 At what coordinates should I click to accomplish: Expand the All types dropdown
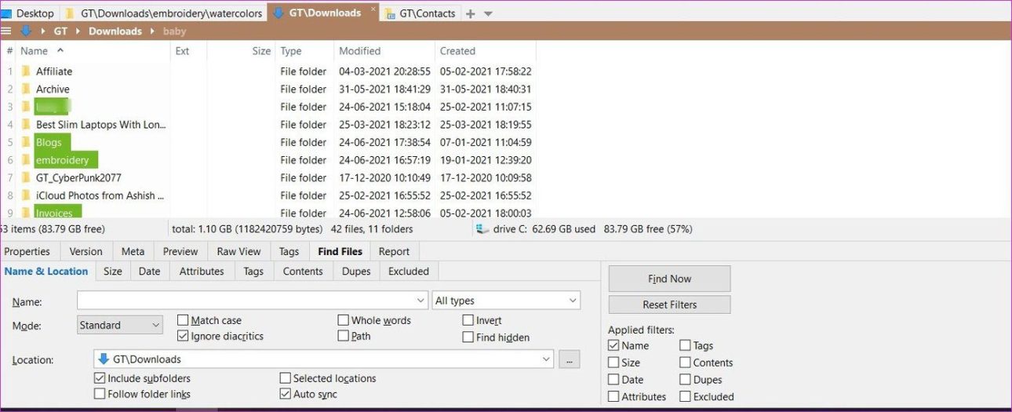(506, 301)
